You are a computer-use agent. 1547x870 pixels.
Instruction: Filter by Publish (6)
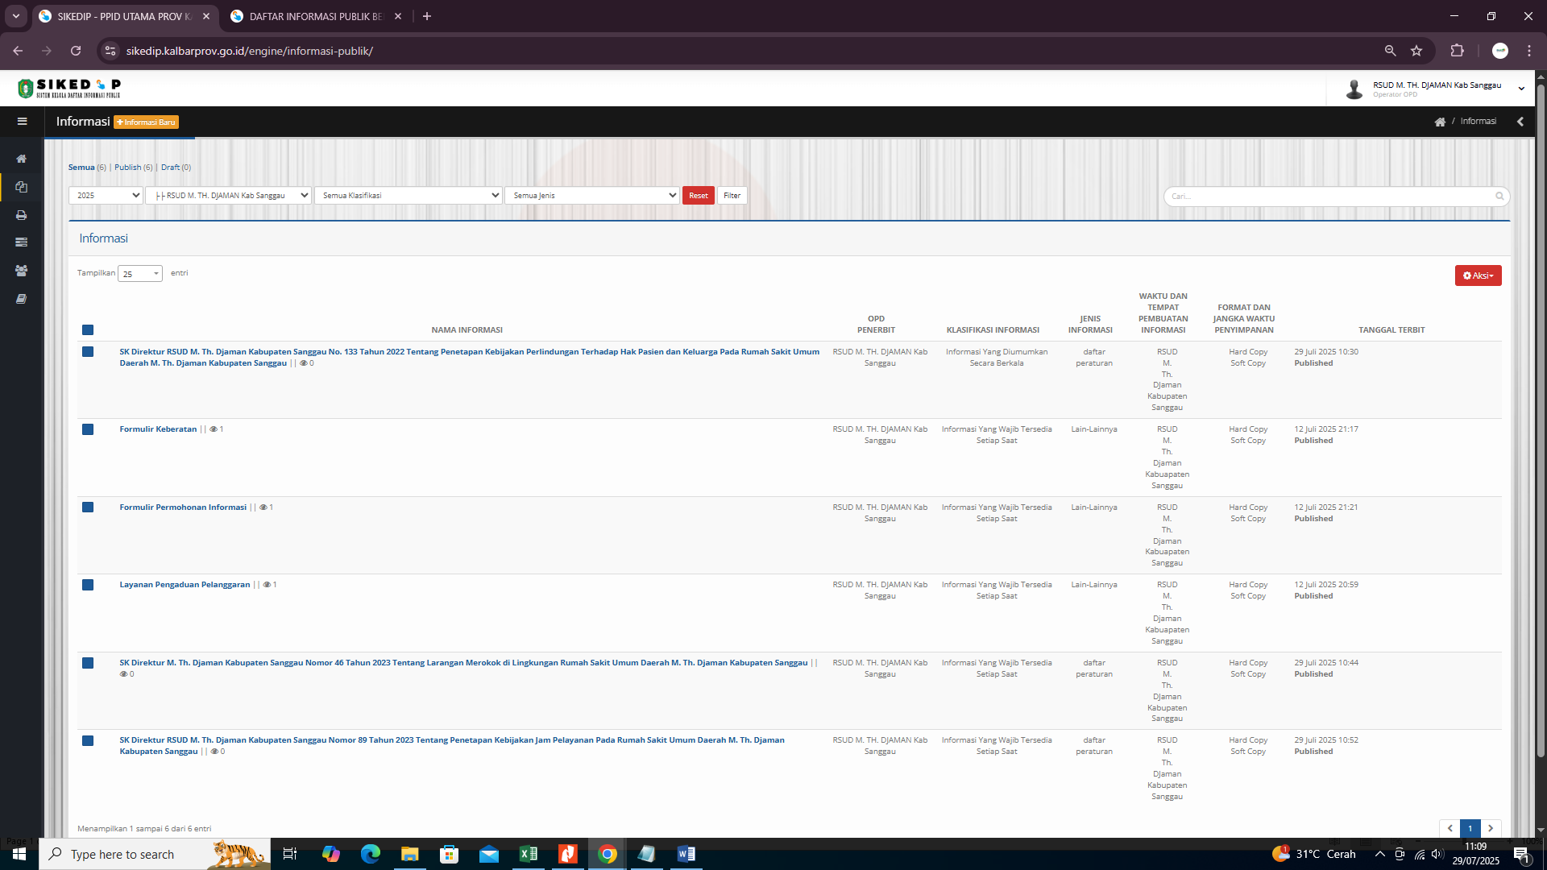coord(133,168)
